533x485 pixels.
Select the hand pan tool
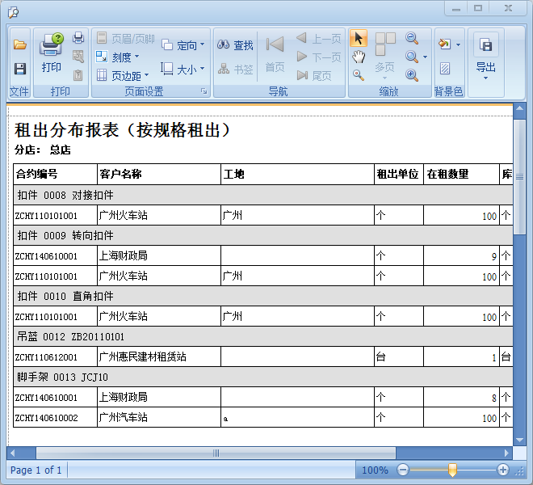pos(359,57)
